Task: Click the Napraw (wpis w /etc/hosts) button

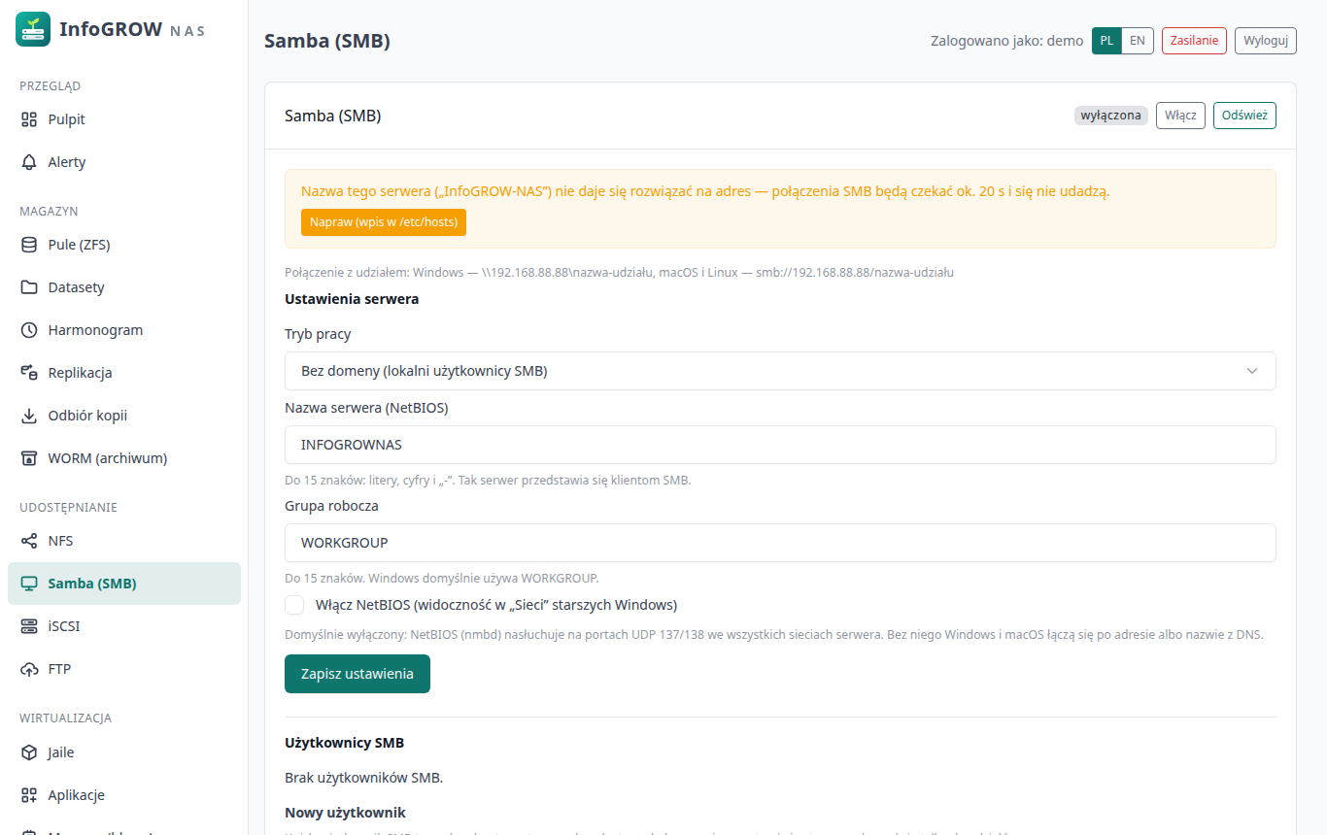Action: [x=384, y=222]
